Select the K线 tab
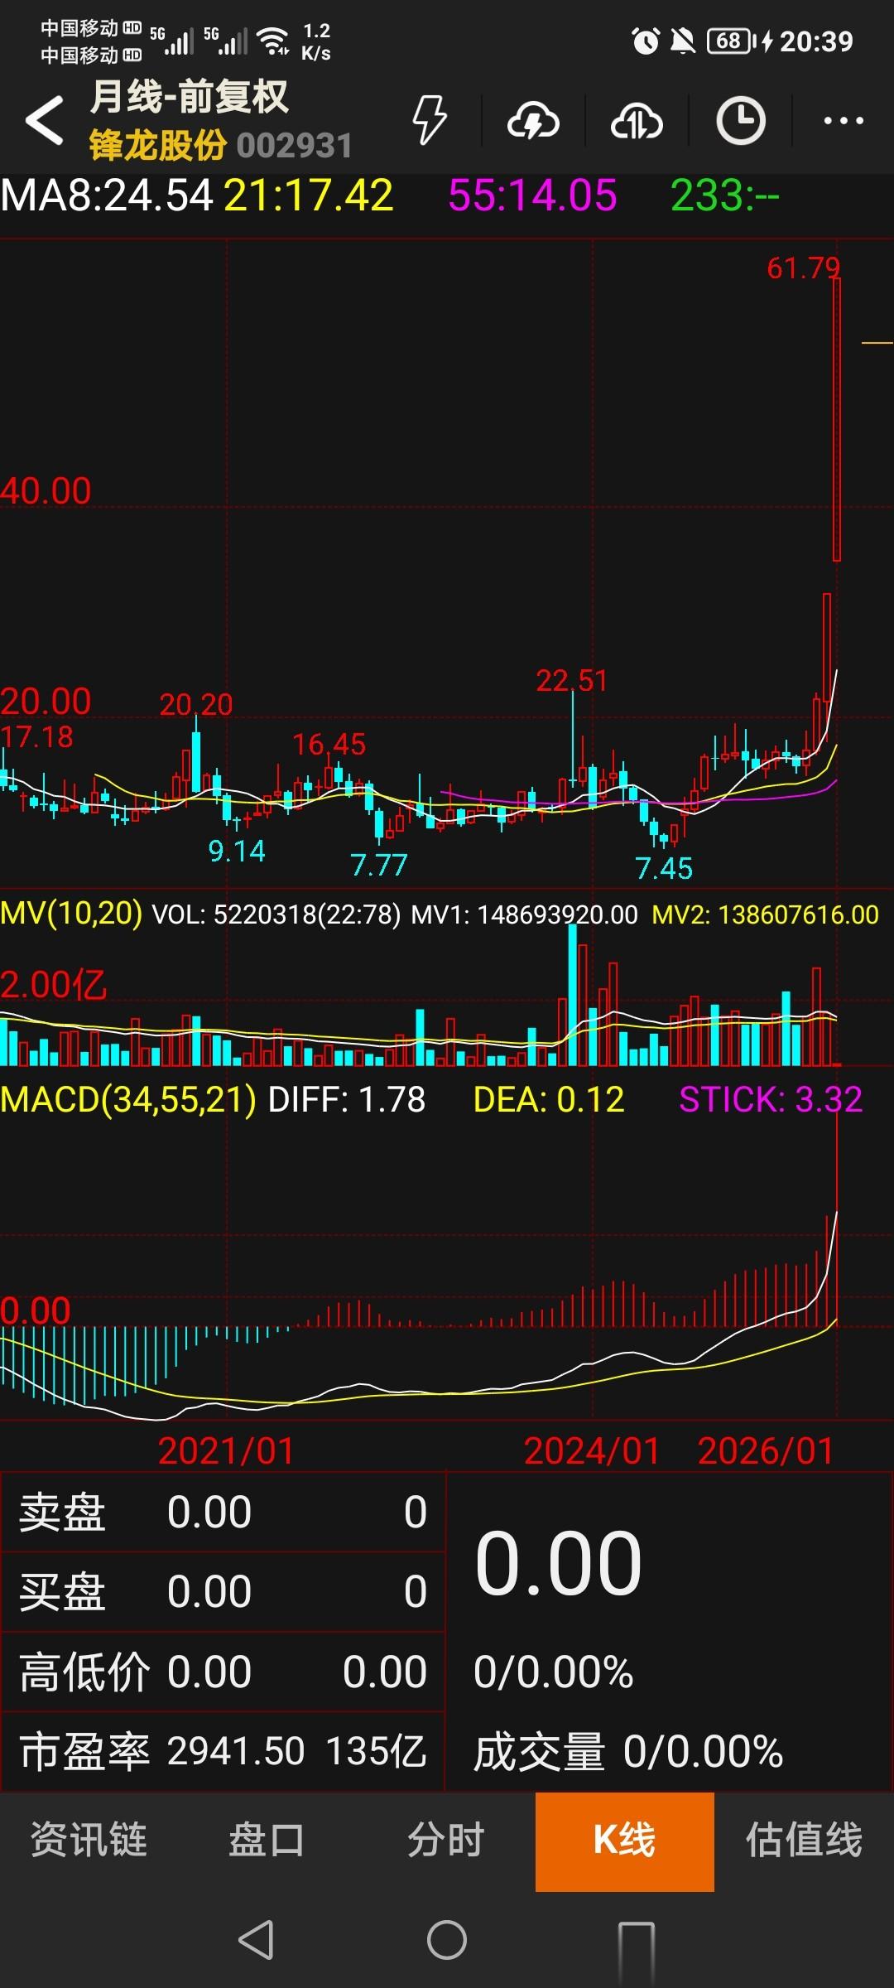The image size is (894, 1988). click(x=625, y=1841)
